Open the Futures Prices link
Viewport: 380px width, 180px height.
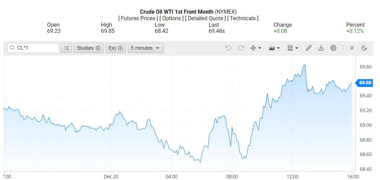click(x=138, y=18)
